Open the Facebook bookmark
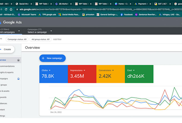 pos(127,14)
